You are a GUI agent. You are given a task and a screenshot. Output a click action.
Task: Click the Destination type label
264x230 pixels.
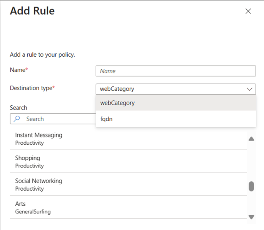32,88
